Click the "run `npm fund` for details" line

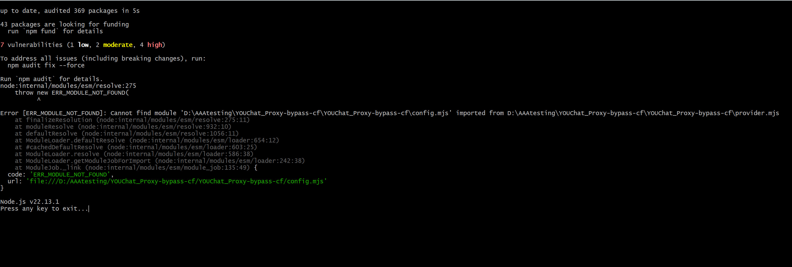coord(55,31)
